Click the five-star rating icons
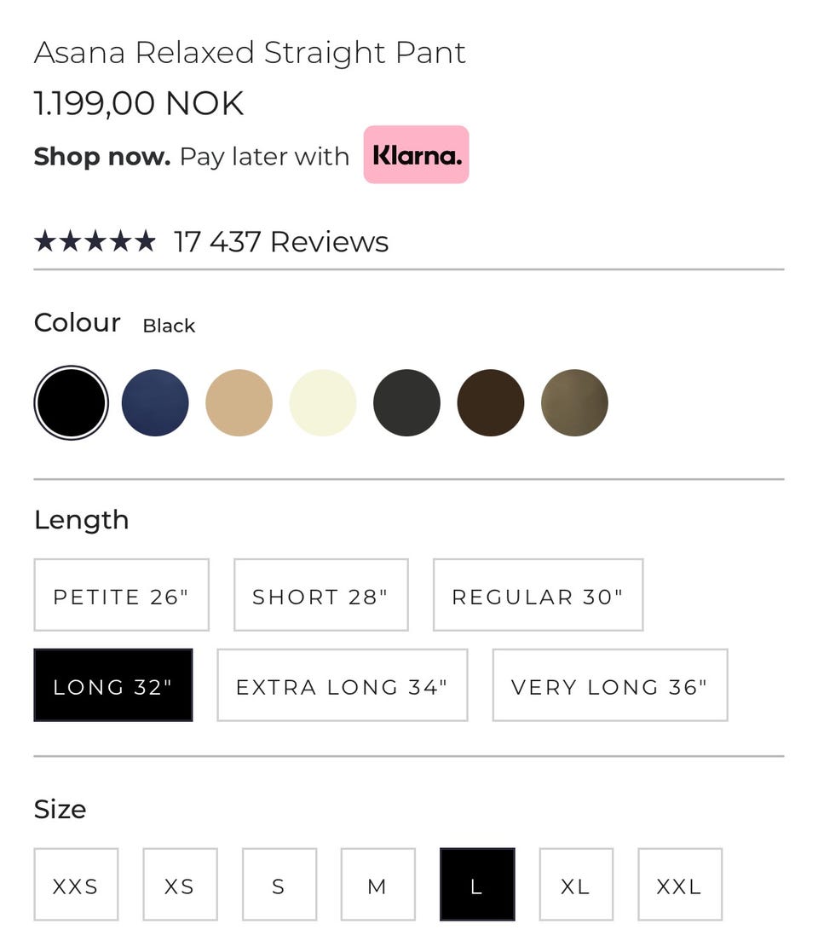This screenshot has width=818, height=947. pyautogui.click(x=95, y=242)
